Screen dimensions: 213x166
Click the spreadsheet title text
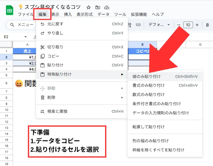[53, 7]
